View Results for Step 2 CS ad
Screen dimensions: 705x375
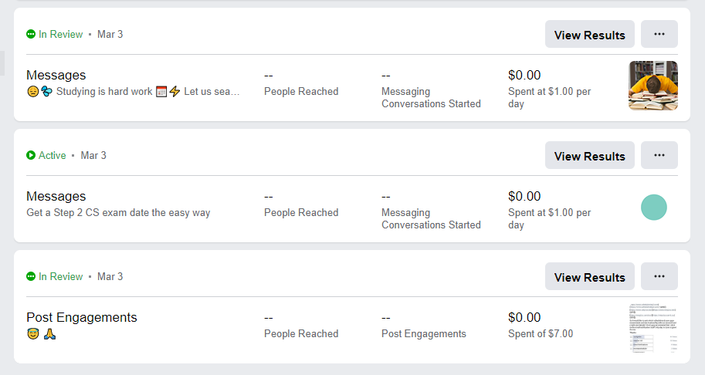coord(589,156)
